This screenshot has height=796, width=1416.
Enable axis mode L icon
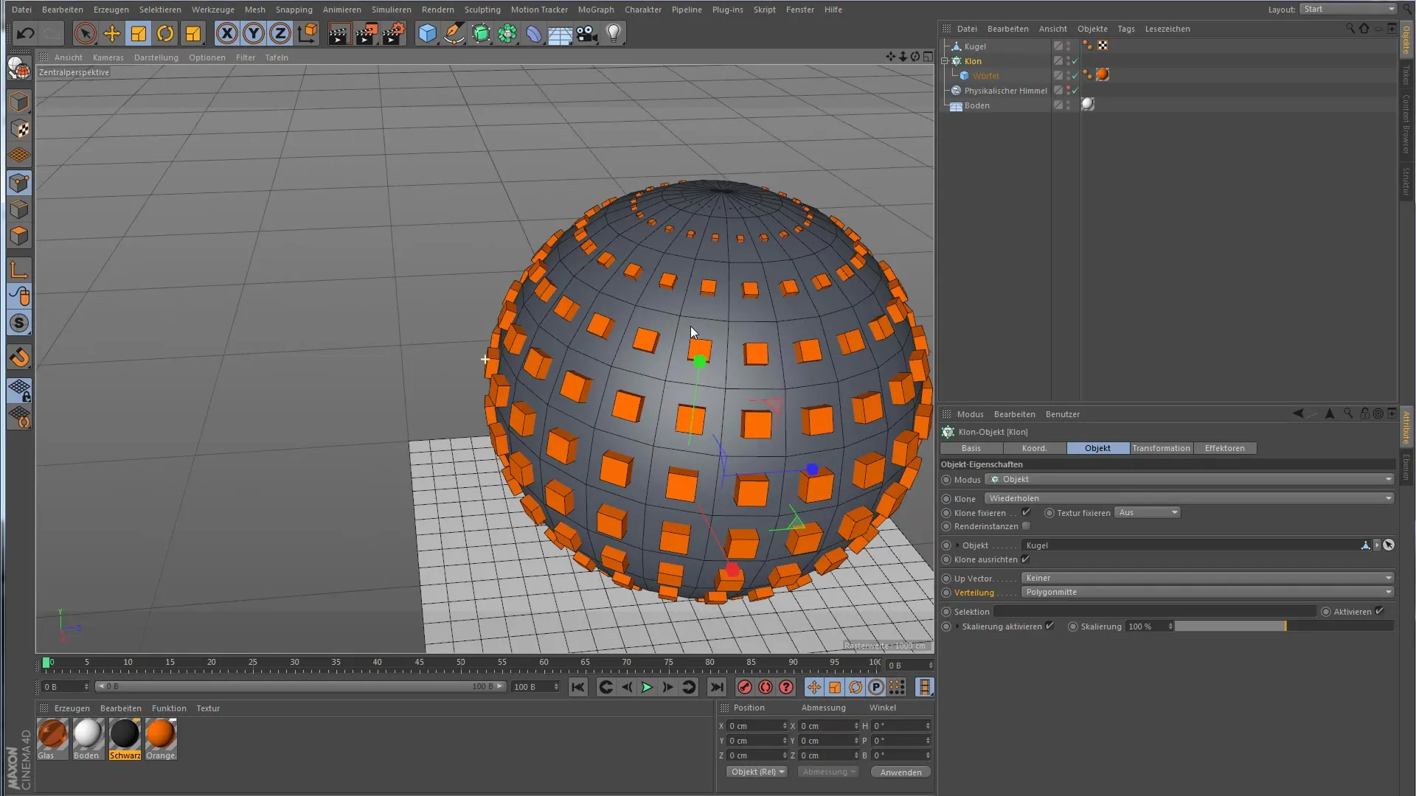point(19,270)
